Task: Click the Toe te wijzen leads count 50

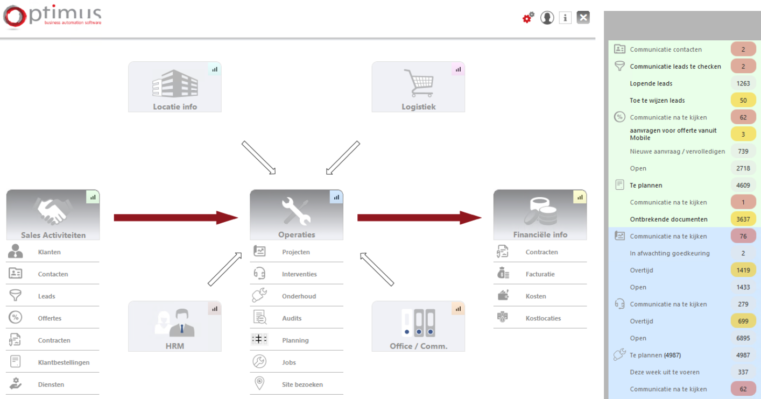Action: pos(743,101)
